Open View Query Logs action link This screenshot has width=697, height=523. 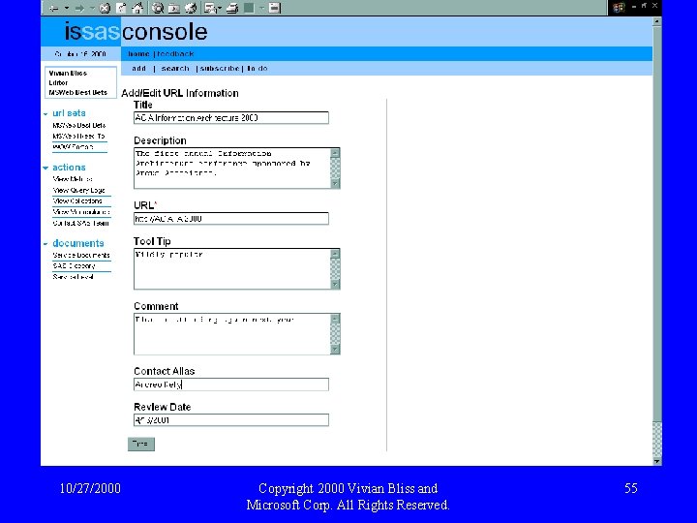(78, 190)
